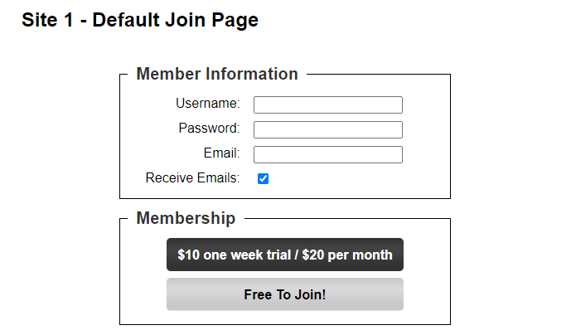Choose the Free To Join! option
The image size is (571, 335).
click(284, 294)
